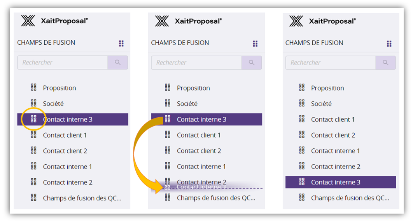Click Proposition's drag handle in left panel
The image size is (413, 221).
click(x=34, y=87)
